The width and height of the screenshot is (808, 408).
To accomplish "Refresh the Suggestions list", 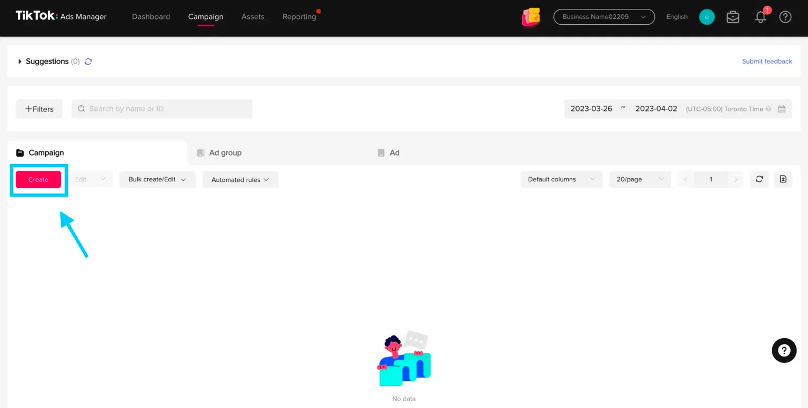I will [88, 62].
